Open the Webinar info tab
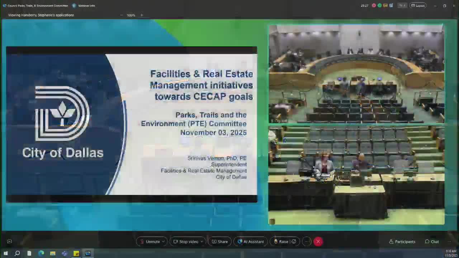Screen dimensions: 459x258 pyautogui.click(x=84, y=6)
